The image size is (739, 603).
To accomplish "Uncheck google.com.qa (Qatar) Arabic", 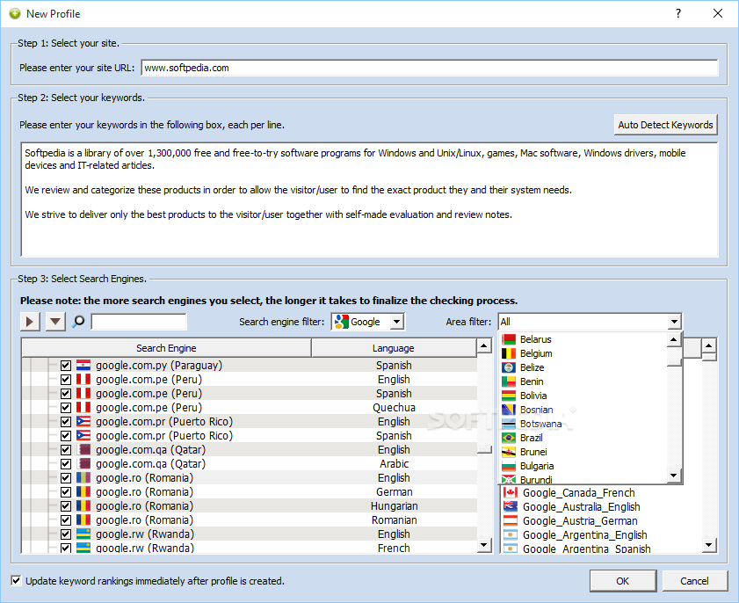I will tap(66, 464).
